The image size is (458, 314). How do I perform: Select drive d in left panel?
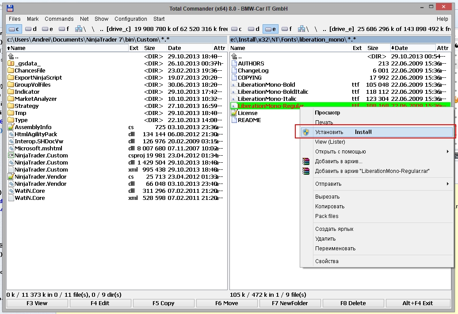31,29
